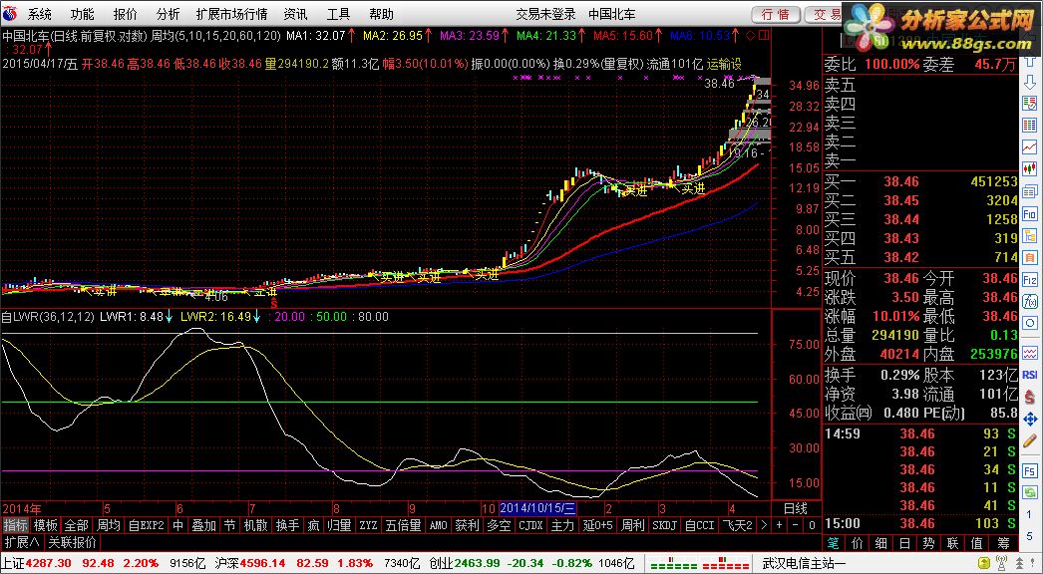Click the yellow tree structure icon
1043x574 pixels.
(x=1030, y=235)
